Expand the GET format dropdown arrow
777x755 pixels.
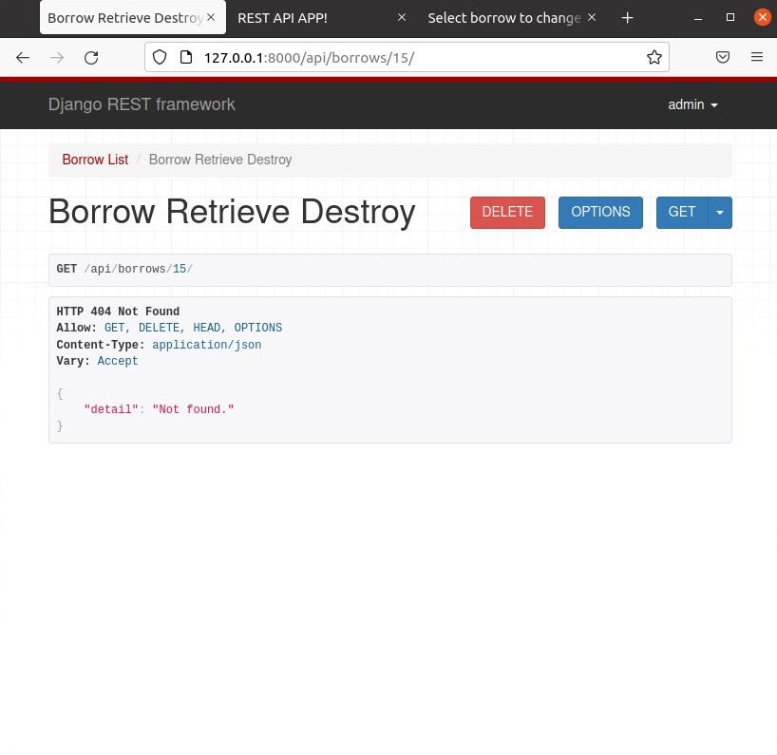click(x=720, y=213)
